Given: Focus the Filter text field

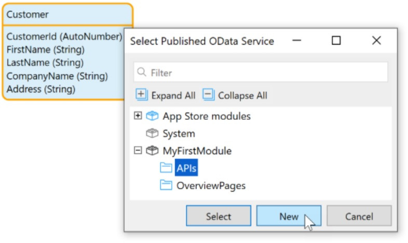Looking at the screenshot, I should coord(265,73).
